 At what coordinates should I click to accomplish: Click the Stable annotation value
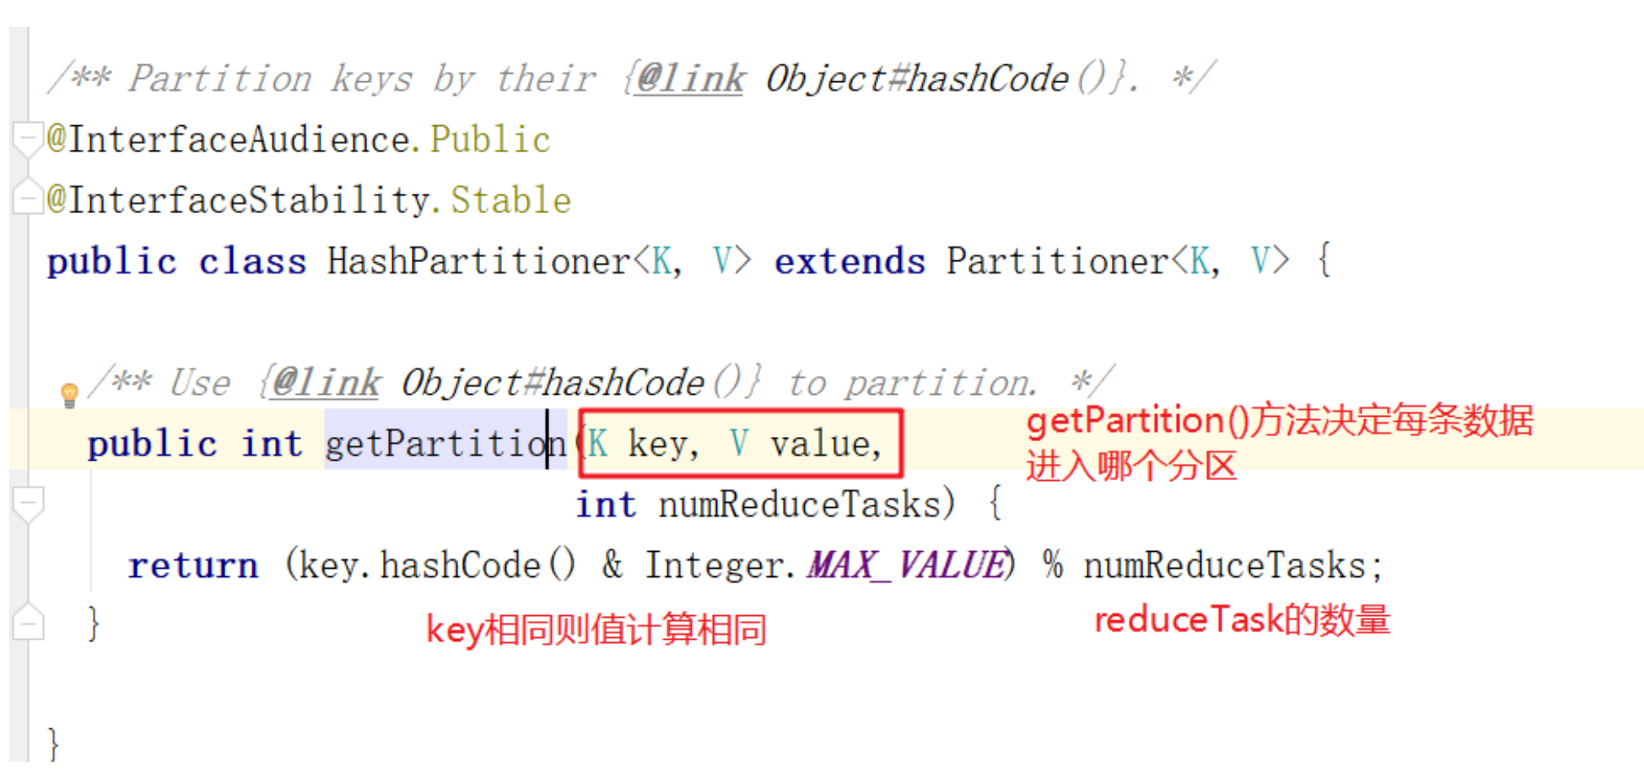coord(511,200)
